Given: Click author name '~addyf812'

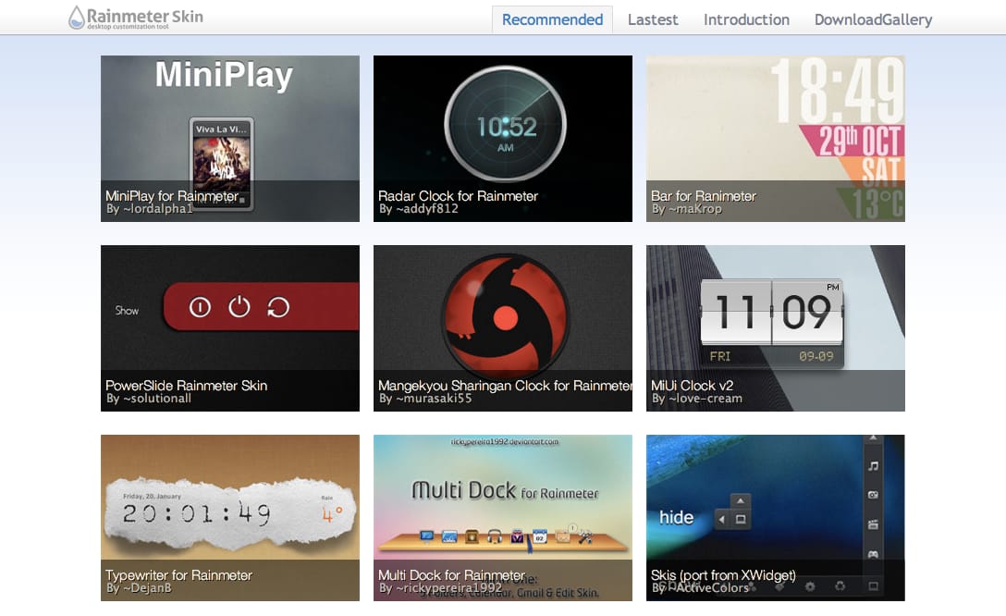Looking at the screenshot, I should 426,209.
